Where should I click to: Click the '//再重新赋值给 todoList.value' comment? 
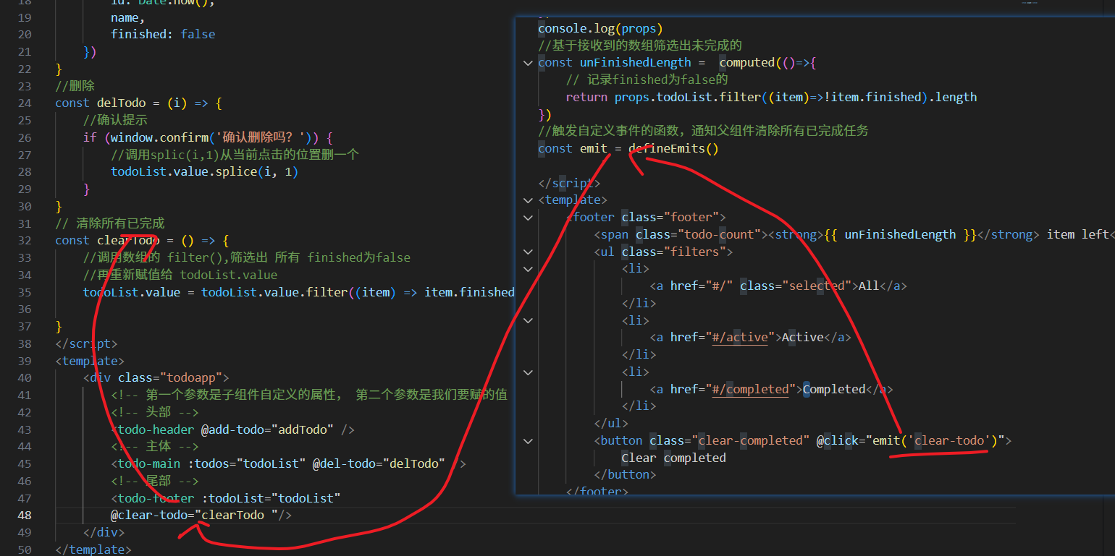tap(180, 275)
